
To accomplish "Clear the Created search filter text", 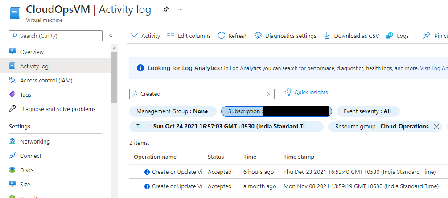I will [x=269, y=94].
